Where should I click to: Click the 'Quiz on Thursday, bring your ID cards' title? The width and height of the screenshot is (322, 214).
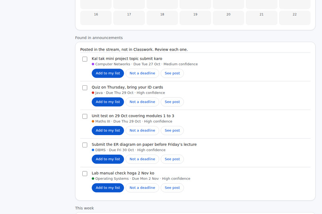(127, 87)
